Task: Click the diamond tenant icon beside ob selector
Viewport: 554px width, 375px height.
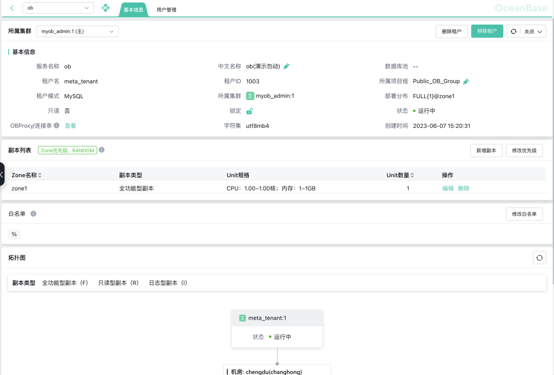Action: coord(105,8)
